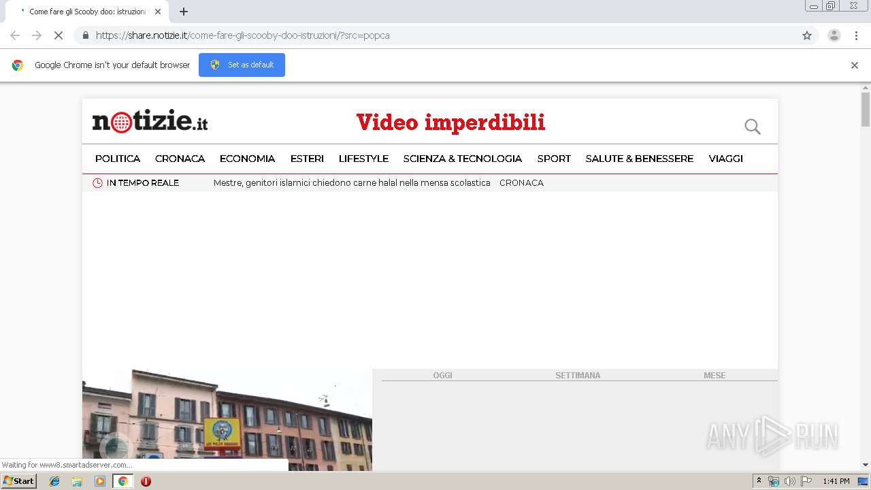Open the SALUTE & BENESSERE section
The image size is (871, 490).
tap(640, 159)
